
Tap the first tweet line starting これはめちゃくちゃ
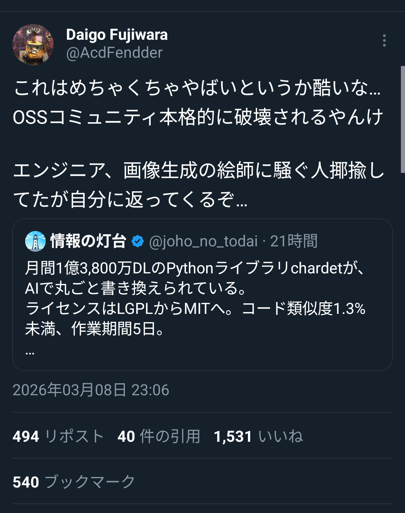(x=197, y=88)
